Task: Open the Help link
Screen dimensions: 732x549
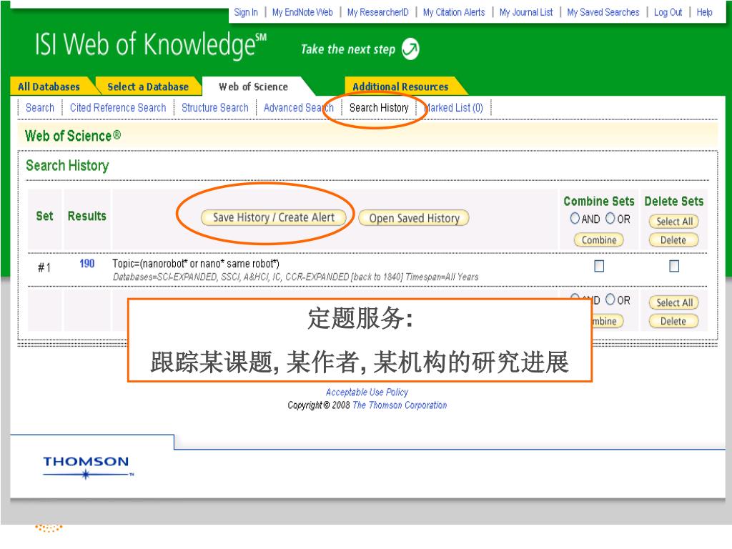Action: [704, 12]
